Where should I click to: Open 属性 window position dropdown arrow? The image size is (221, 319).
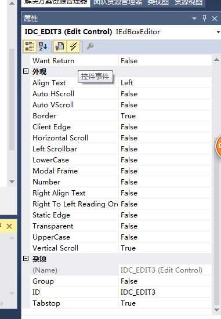coord(194,19)
